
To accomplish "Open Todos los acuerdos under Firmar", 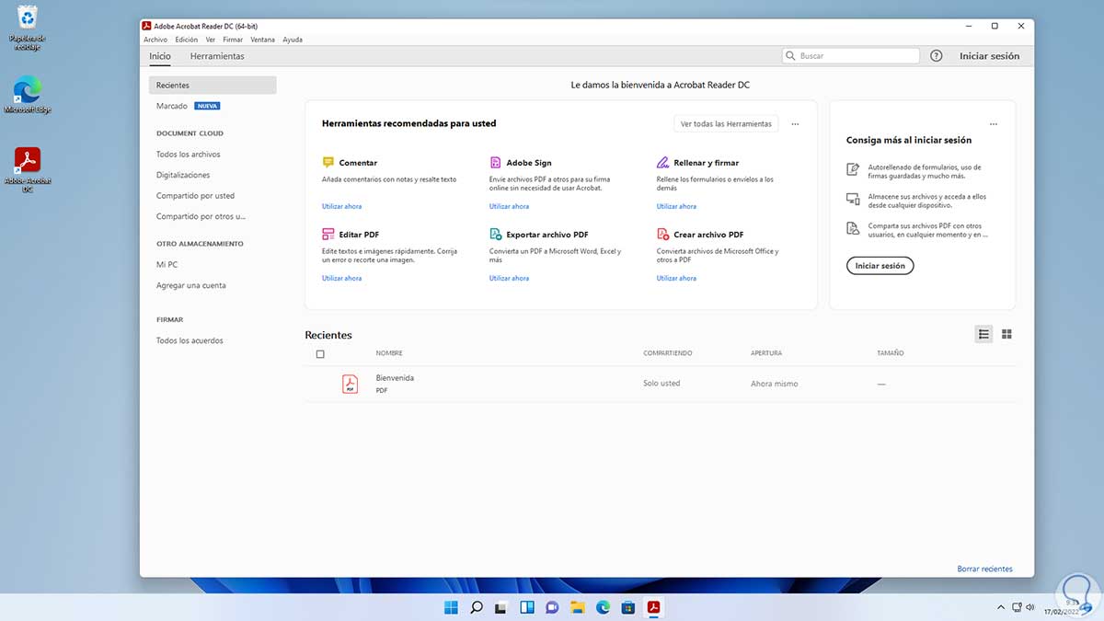I will click(190, 340).
